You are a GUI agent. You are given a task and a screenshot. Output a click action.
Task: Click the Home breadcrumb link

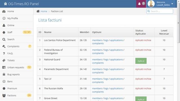(x=44, y=11)
